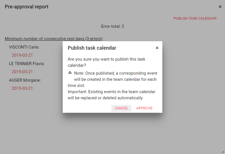Close the Publish task calendar dialog
Viewport: 225px width, 154px height.
pyautogui.click(x=157, y=48)
